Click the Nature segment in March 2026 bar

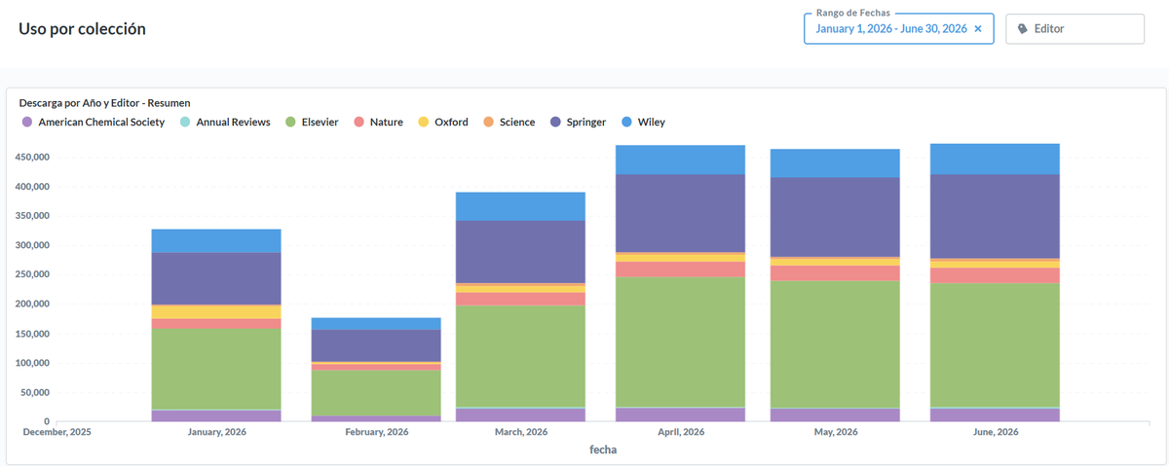click(520, 300)
